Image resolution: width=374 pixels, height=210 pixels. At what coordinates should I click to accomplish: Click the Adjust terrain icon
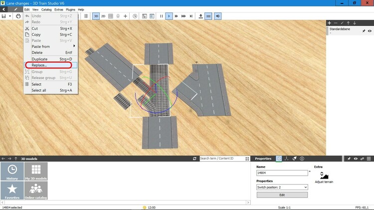pyautogui.click(x=324, y=176)
